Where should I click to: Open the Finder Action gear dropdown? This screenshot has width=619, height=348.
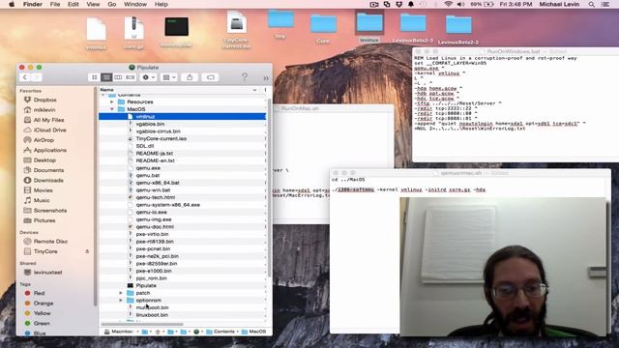pos(149,77)
